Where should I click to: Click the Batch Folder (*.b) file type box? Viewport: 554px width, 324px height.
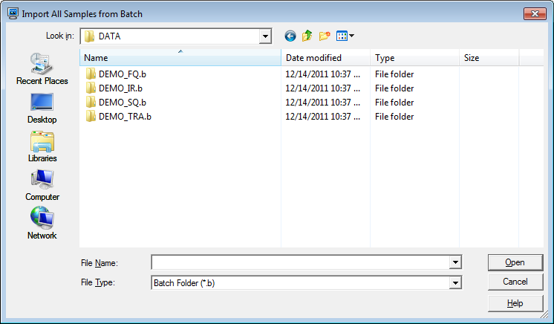tap(300, 282)
